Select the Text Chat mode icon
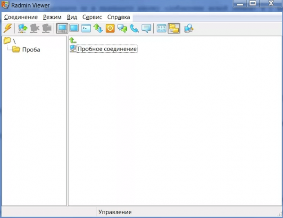This screenshot has width=283, height=218. 122,28
